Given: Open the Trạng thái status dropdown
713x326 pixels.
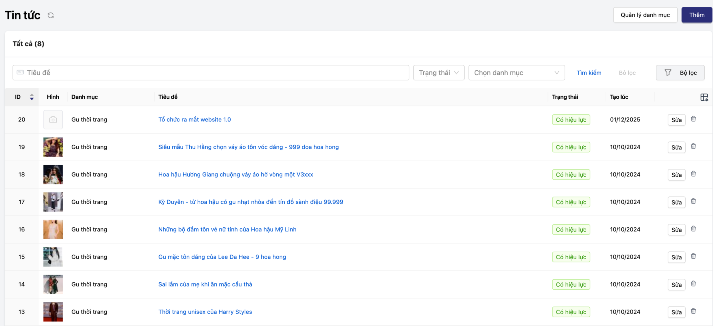Looking at the screenshot, I should (438, 73).
